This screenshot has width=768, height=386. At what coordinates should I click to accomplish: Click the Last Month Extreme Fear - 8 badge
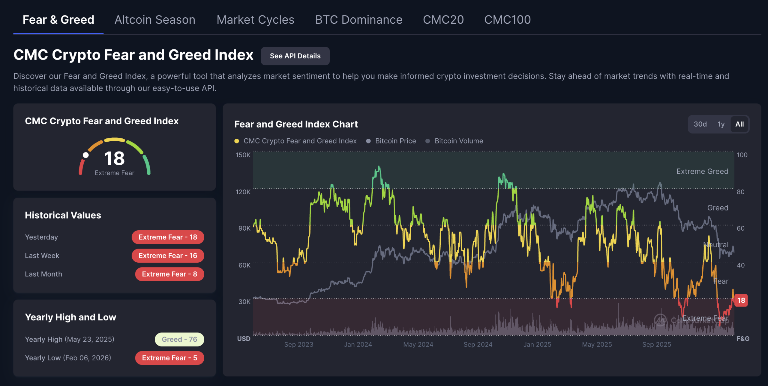(x=169, y=274)
